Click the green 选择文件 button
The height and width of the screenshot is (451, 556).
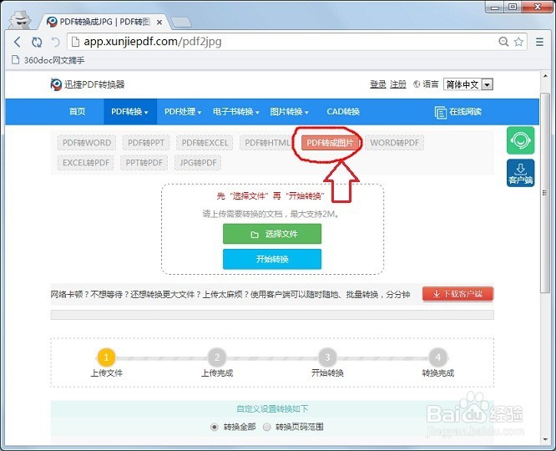[x=272, y=234]
